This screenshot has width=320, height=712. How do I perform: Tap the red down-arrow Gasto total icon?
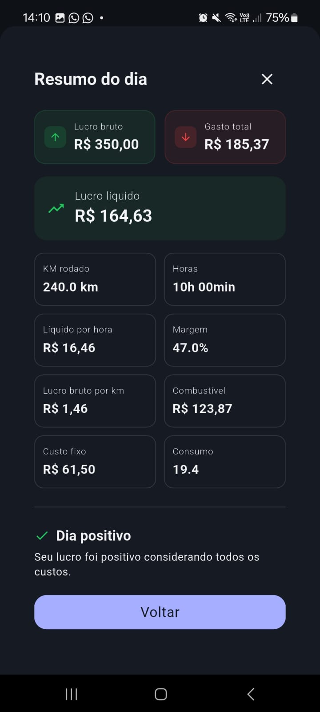[x=185, y=137]
